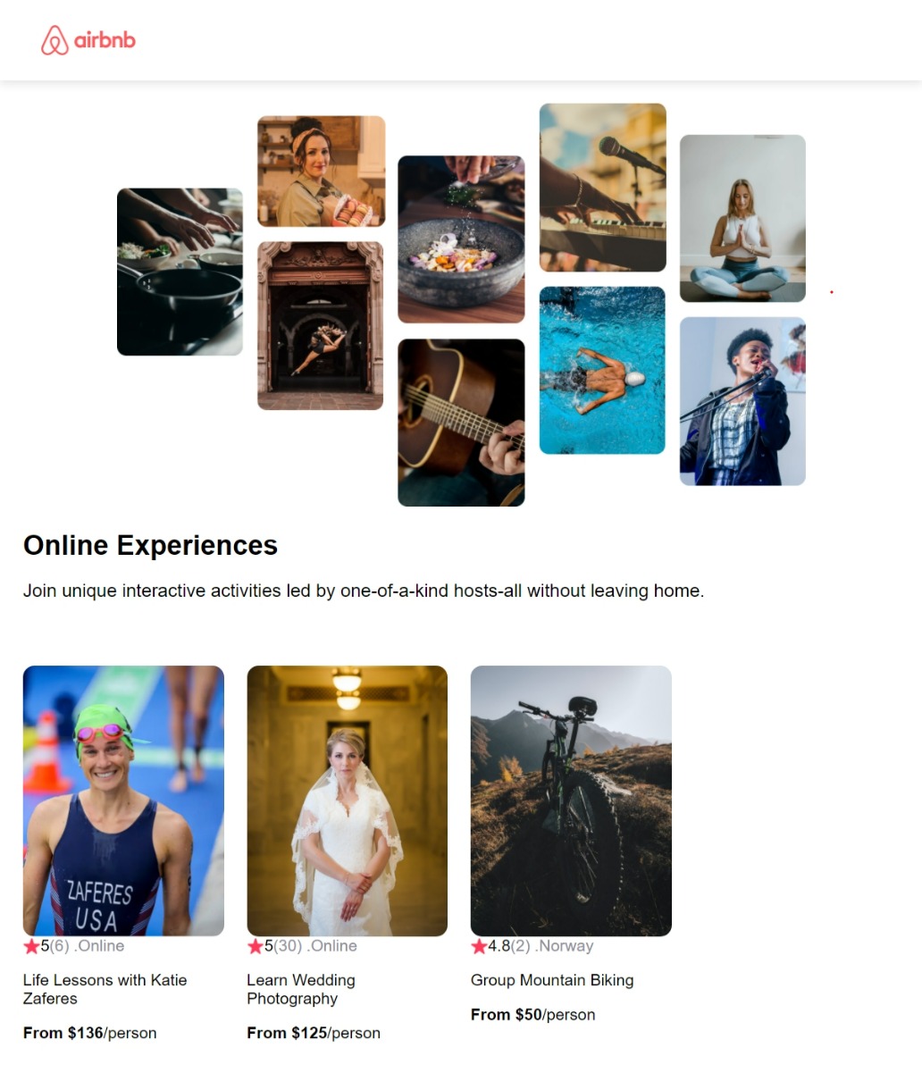Open the leaping dancer in doorway photo
Viewport: 922px width, 1081px height.
tap(320, 326)
